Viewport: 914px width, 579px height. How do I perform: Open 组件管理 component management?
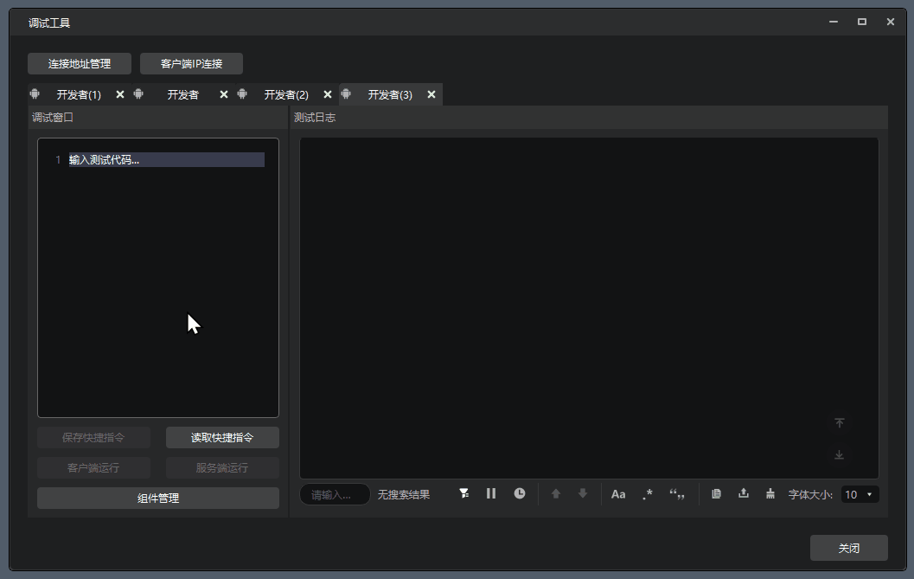point(158,498)
